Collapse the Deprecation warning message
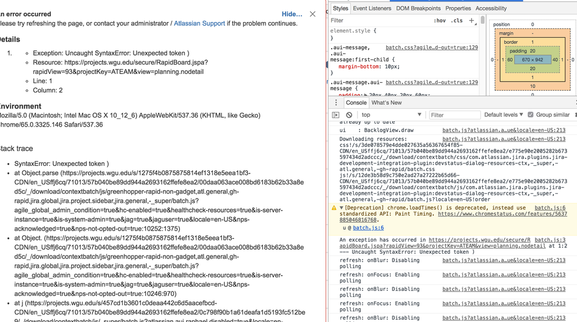The height and width of the screenshot is (322, 577). pos(342,208)
